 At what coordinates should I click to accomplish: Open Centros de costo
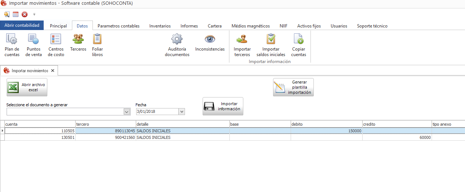click(x=56, y=45)
